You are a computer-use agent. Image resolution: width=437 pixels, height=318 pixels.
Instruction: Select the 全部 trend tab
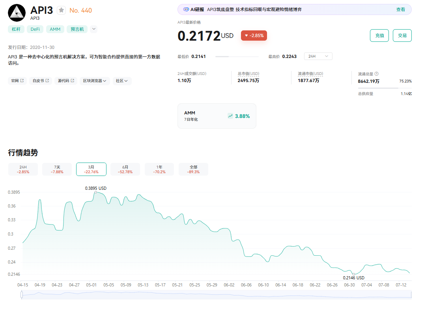pos(193,169)
